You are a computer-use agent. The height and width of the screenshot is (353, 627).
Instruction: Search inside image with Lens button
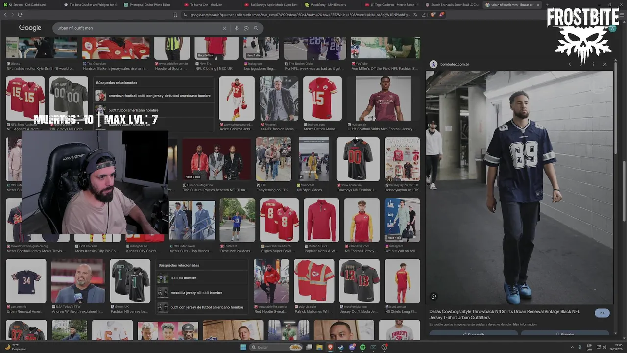click(434, 297)
